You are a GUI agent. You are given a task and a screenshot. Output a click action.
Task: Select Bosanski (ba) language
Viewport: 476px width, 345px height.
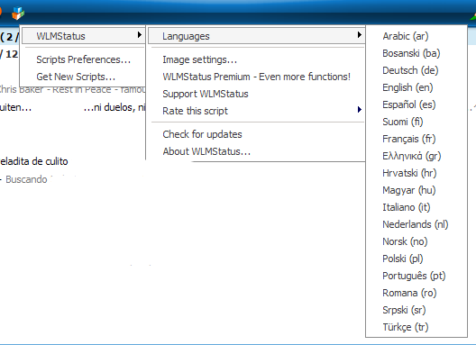point(416,53)
